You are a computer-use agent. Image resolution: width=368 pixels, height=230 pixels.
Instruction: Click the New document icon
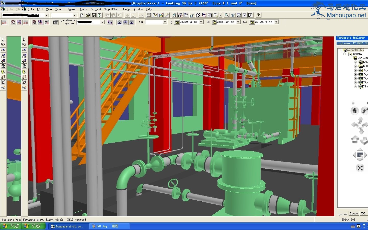(82, 15)
